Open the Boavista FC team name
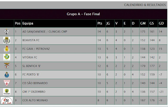The height and width of the screenshot is (107, 168). 31,40
